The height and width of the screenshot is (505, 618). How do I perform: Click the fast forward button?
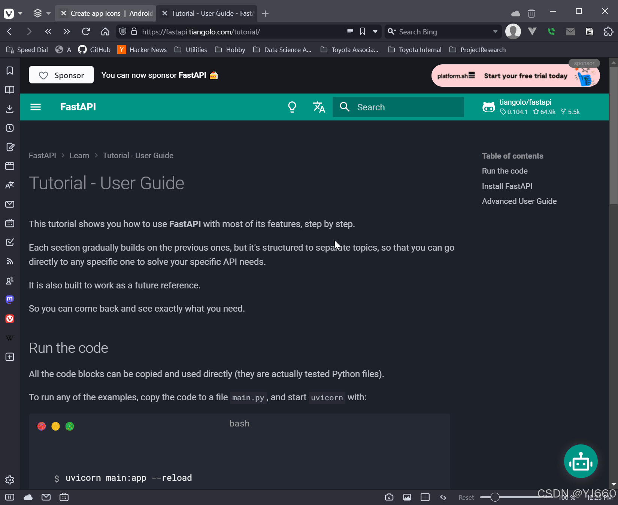tap(67, 31)
